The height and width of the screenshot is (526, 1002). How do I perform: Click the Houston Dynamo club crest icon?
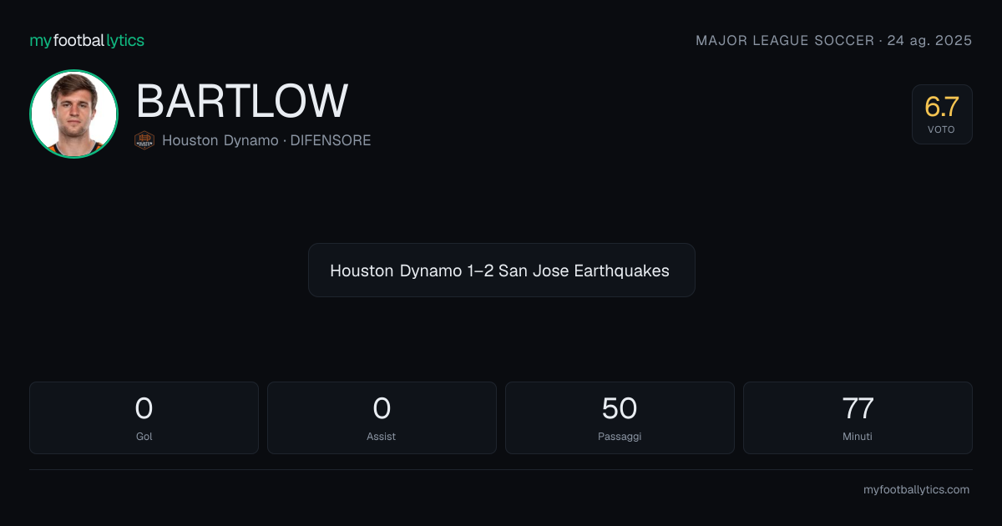click(144, 140)
